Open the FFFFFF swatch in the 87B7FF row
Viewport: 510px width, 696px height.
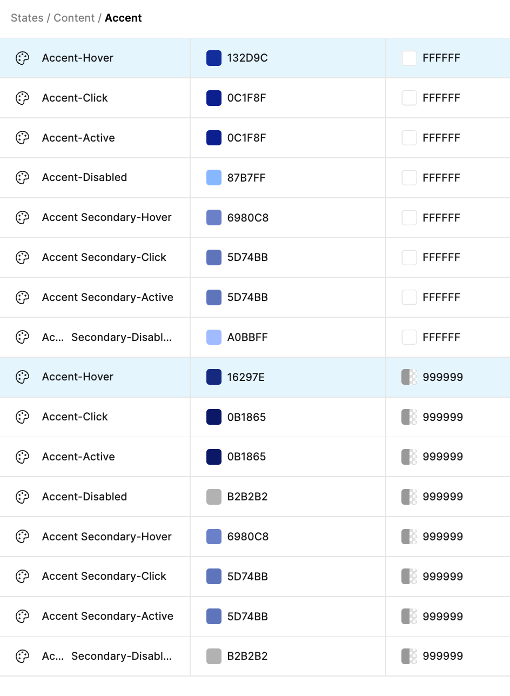(x=410, y=178)
